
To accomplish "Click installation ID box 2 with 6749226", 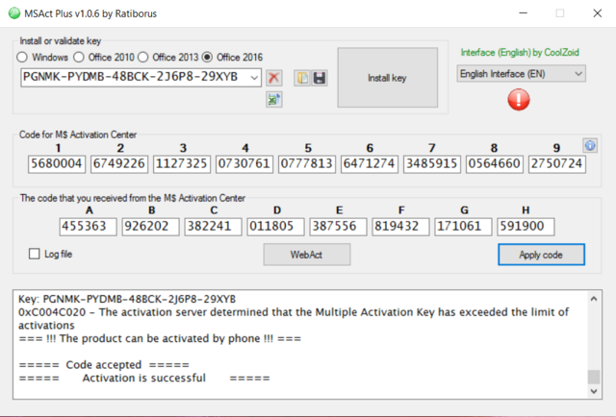I will (119, 164).
